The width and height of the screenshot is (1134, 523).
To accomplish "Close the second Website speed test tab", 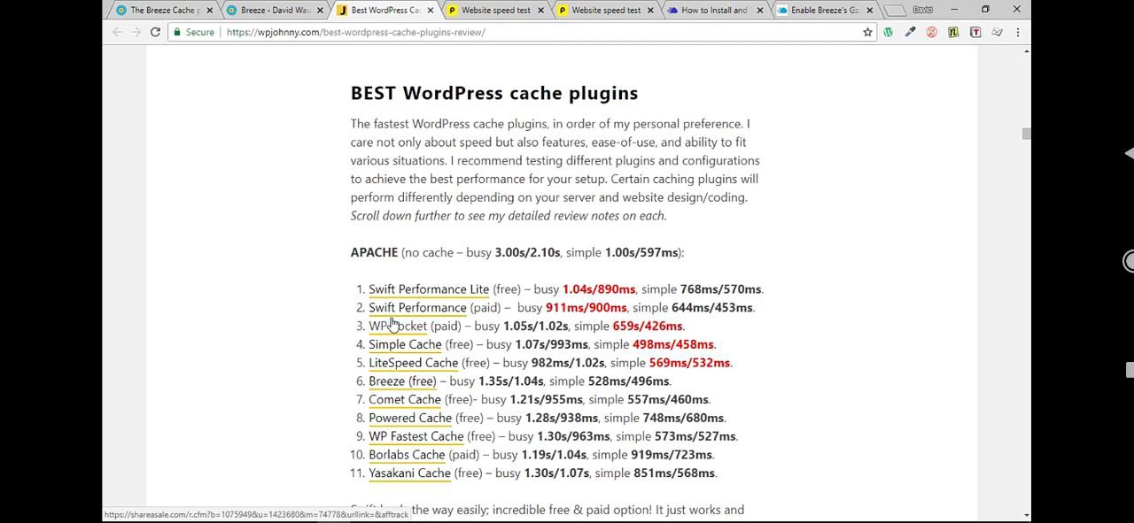I will 651,11.
